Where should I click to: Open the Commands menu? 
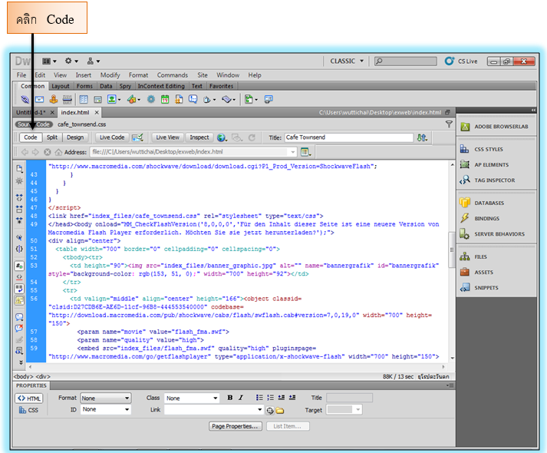(x=172, y=75)
